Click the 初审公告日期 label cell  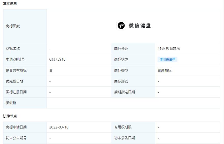click(x=133, y=138)
